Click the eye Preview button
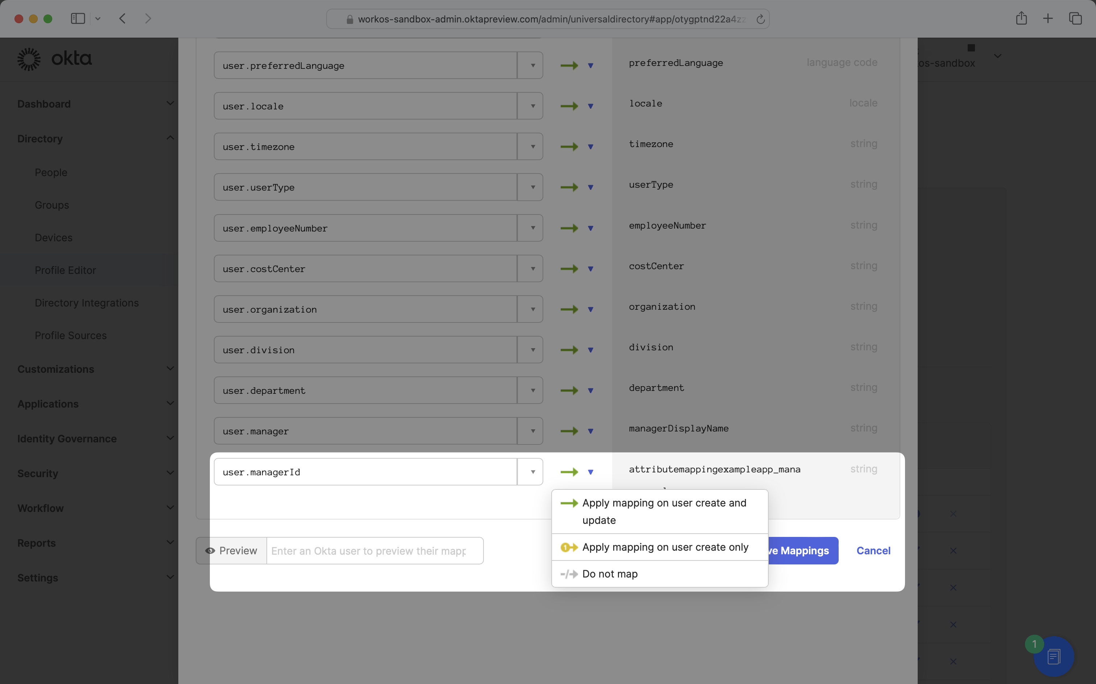This screenshot has width=1096, height=684. [231, 551]
